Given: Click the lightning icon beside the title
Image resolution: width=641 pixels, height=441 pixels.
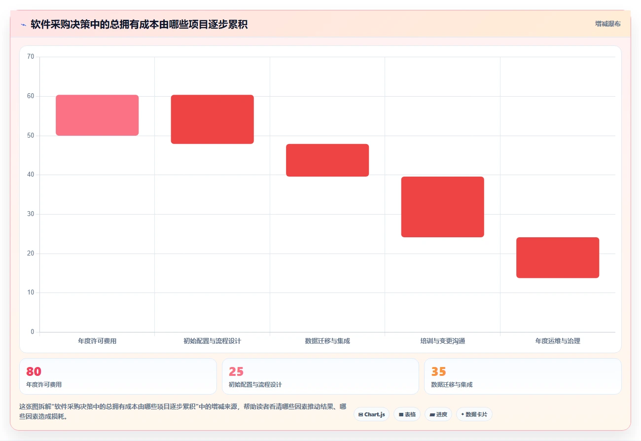Looking at the screenshot, I should coord(23,25).
